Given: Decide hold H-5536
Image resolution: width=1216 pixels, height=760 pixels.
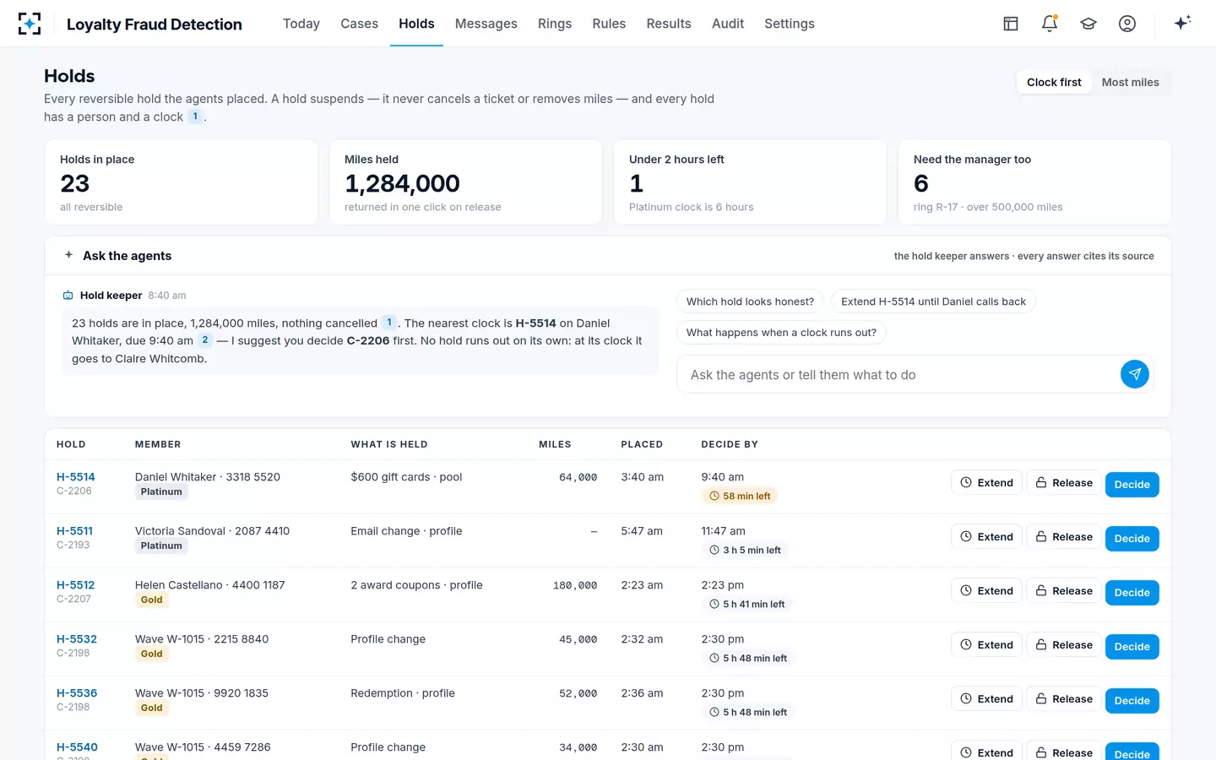Looking at the screenshot, I should [1132, 701].
